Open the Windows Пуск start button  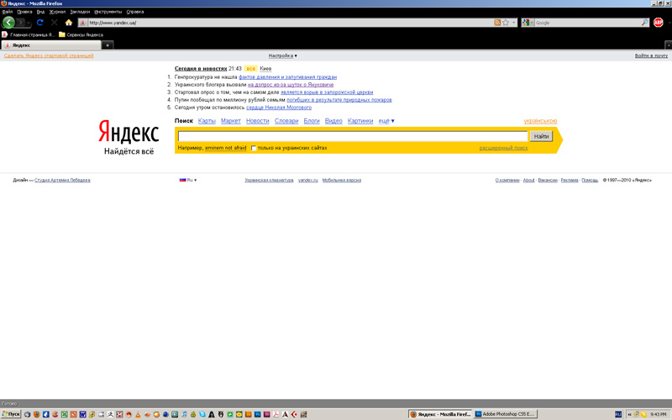point(11,414)
